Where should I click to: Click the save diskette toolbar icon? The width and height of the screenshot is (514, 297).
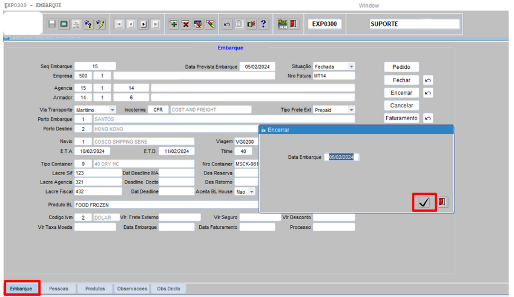tap(52, 24)
